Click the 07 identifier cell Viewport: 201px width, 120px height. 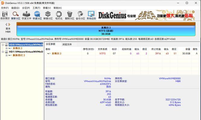(114, 53)
